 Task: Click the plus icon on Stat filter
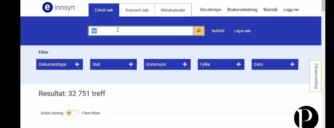131,64
